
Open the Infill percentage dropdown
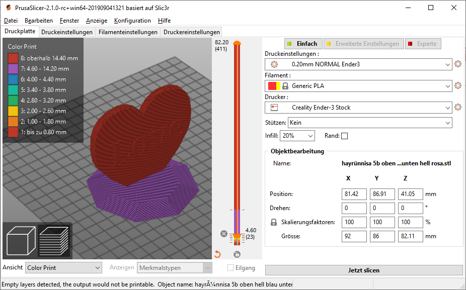point(297,136)
